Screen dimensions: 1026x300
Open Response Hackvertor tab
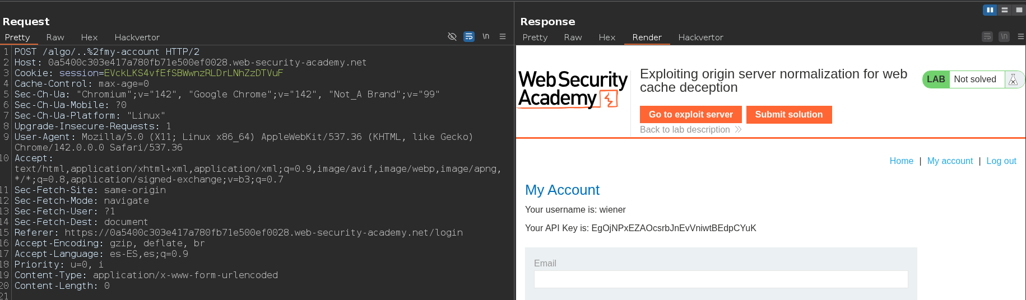700,37
